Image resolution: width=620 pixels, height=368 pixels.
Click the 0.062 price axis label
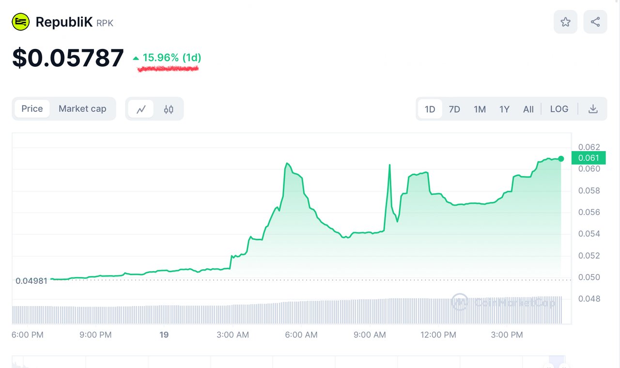[589, 147]
